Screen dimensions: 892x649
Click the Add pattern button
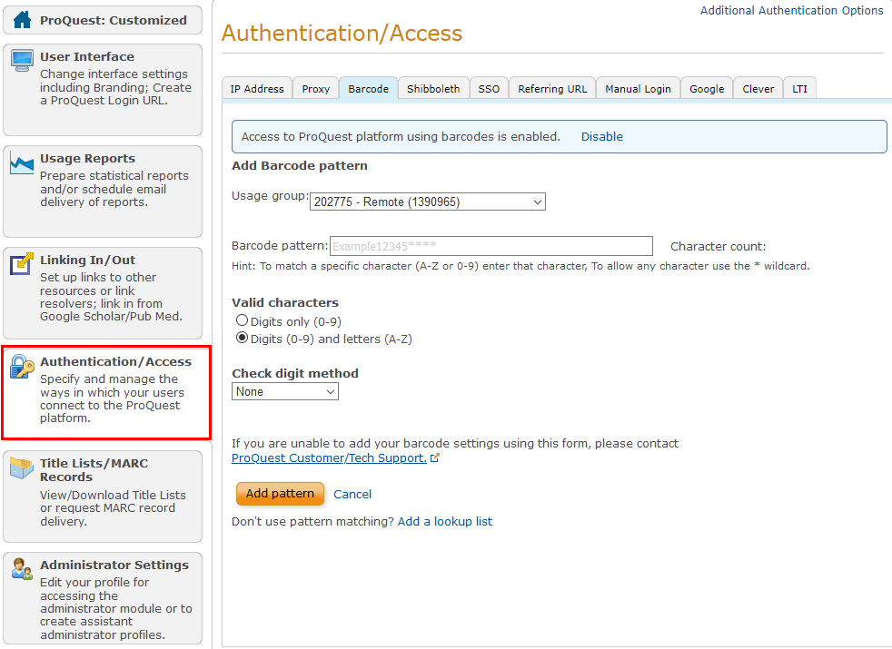[280, 494]
